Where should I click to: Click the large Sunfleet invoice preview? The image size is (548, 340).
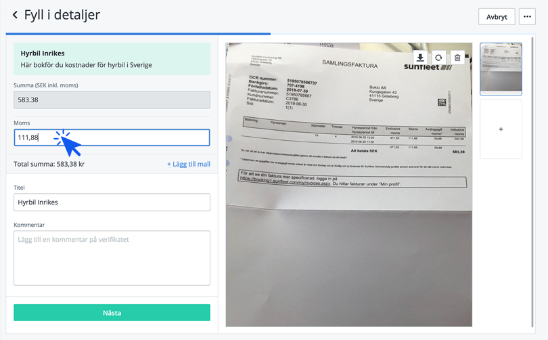349,185
